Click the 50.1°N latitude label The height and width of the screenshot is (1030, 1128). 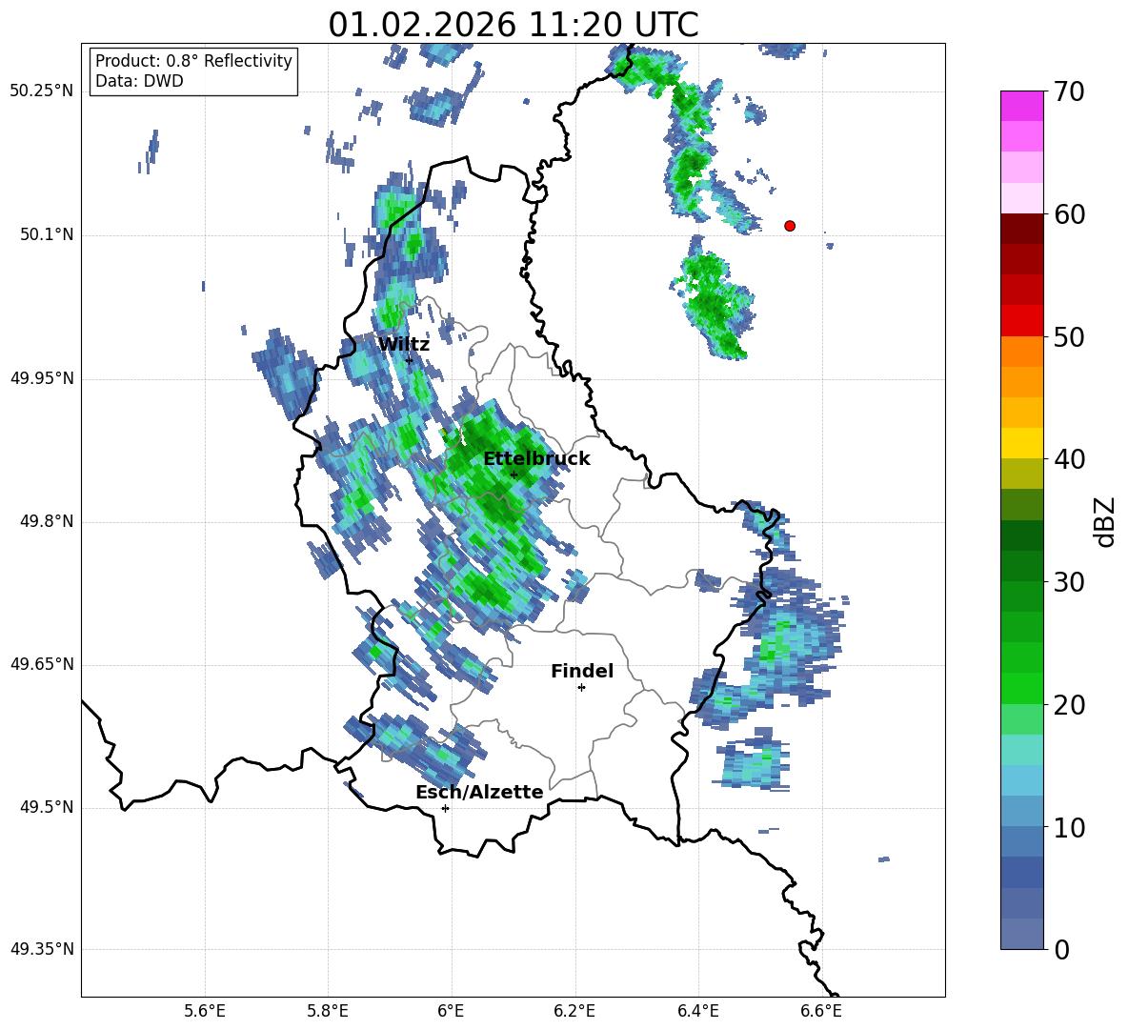[x=46, y=234]
